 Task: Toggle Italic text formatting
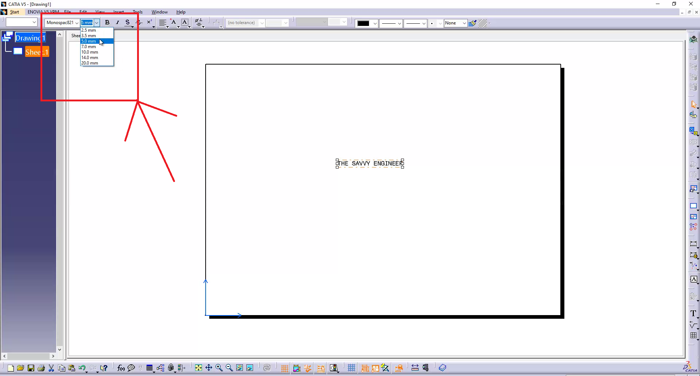(117, 23)
